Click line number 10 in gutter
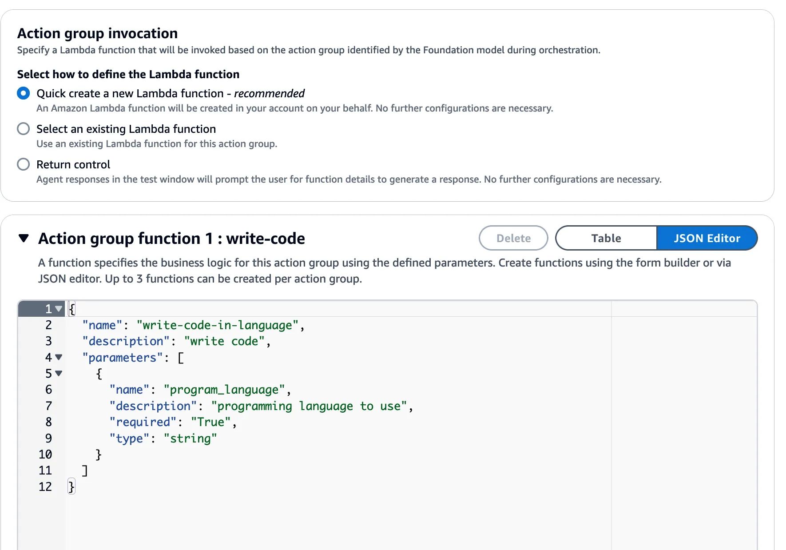Screen dimensions: 786x550 pyautogui.click(x=45, y=454)
